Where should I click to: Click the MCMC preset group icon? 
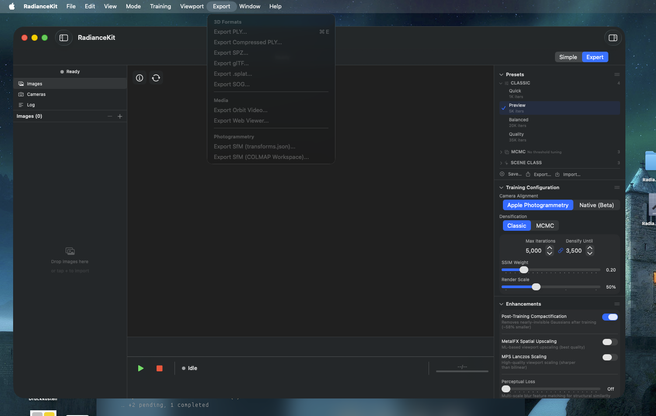click(x=507, y=152)
